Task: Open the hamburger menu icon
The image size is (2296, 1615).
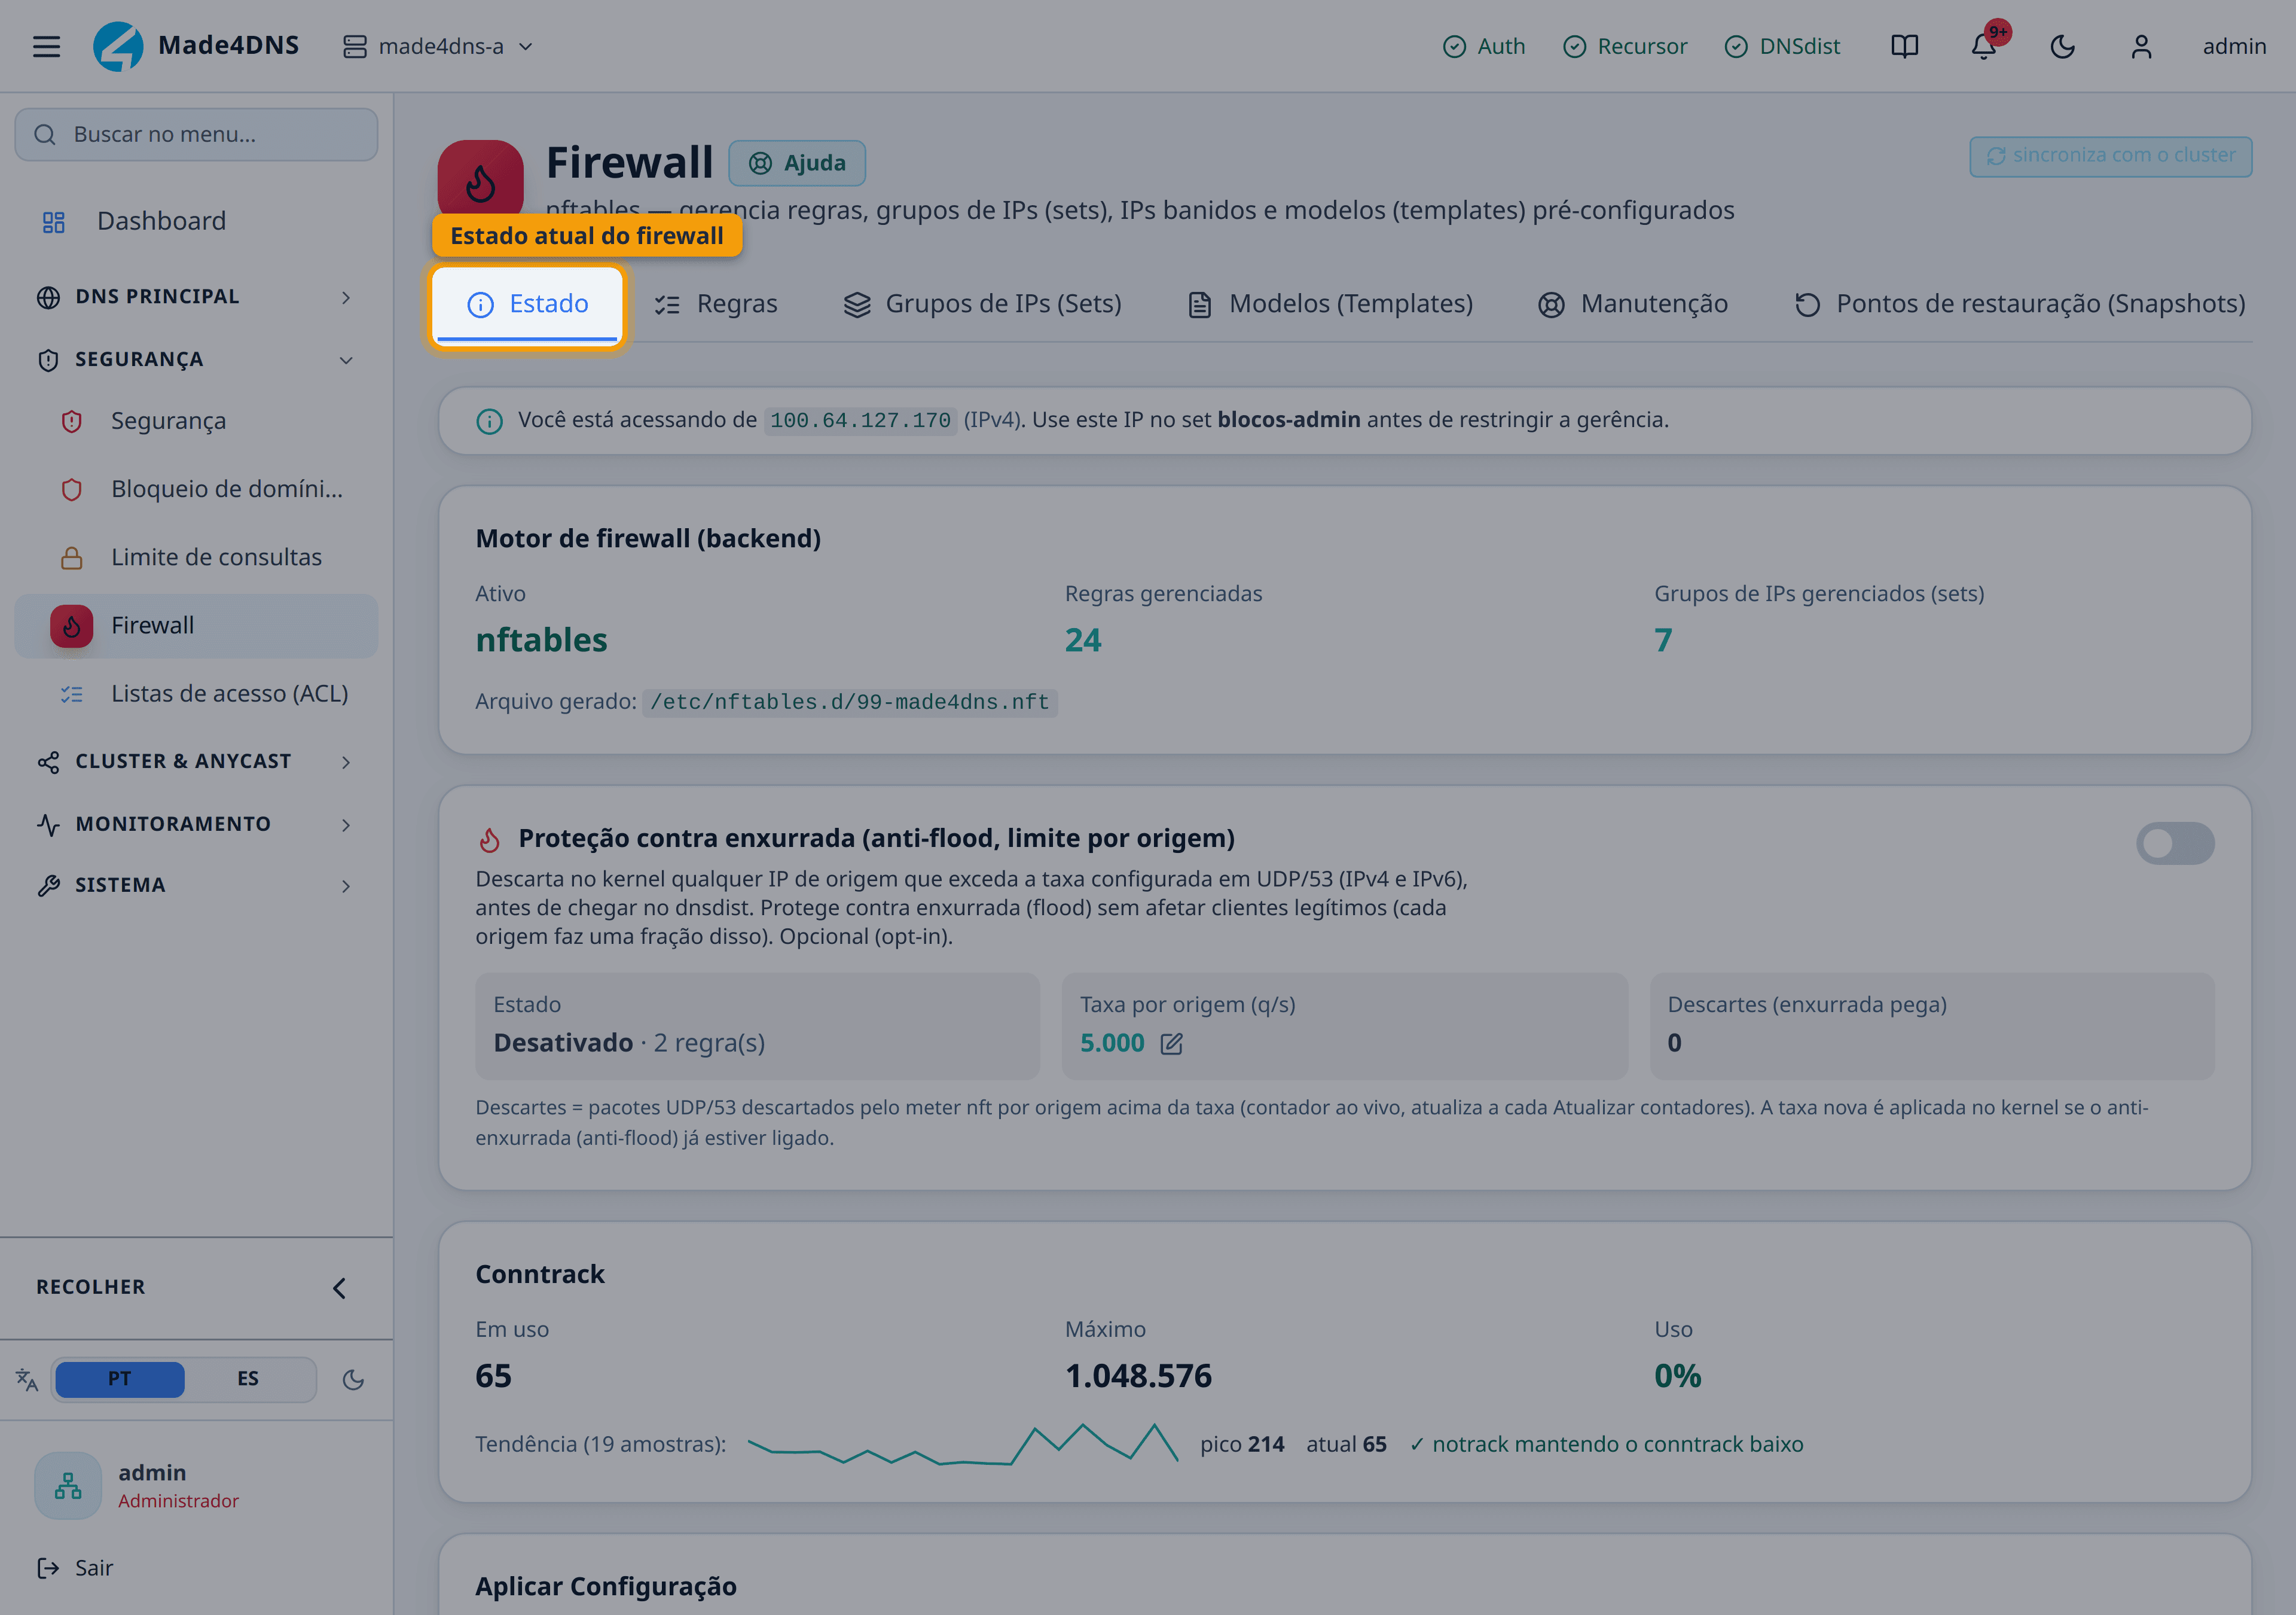Action: pyautogui.click(x=46, y=46)
